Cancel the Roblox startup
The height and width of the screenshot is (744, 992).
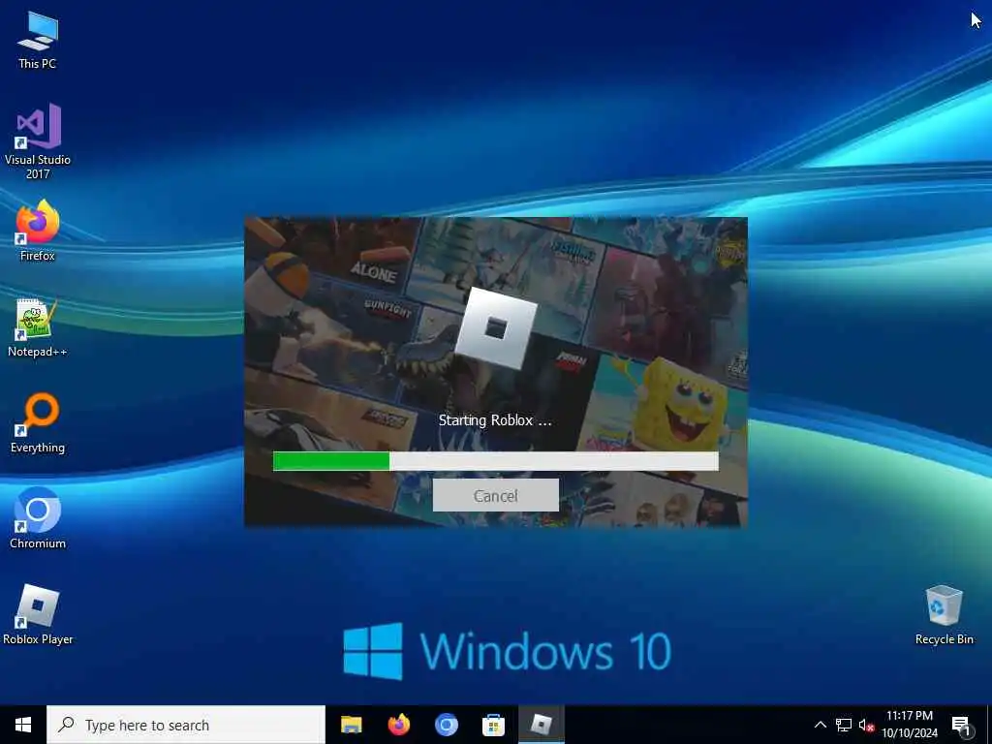pyautogui.click(x=495, y=495)
